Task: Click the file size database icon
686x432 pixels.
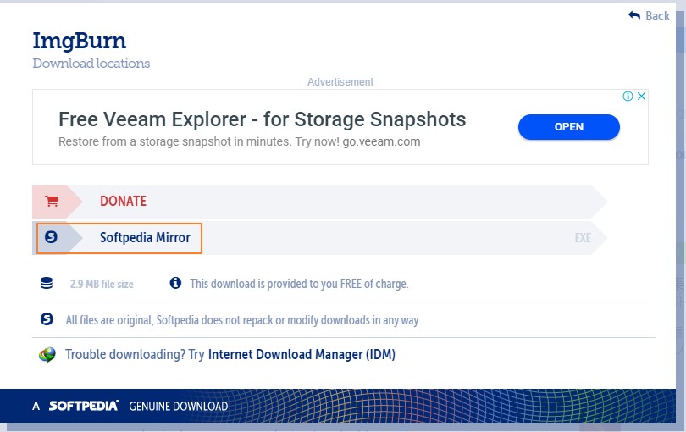Action: (47, 283)
